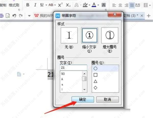153x118 pixels.
Task: Select the 无 (N) style option
Action: pyautogui.click(x=69, y=35)
